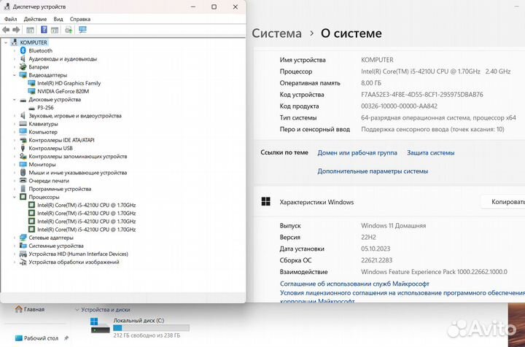525x347 pixels.
Task: Open Защита системы link
Action: tap(431, 152)
